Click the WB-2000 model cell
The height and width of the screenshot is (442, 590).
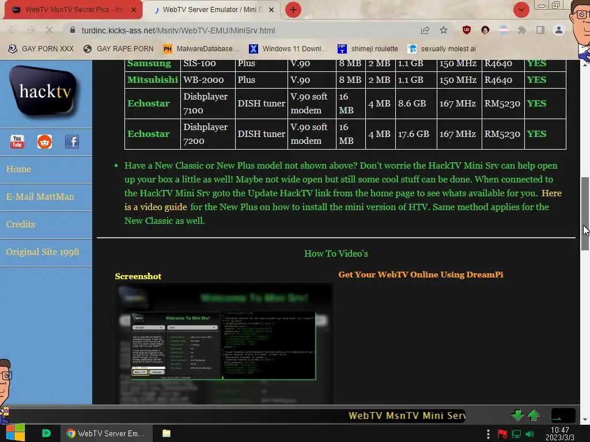(207, 79)
